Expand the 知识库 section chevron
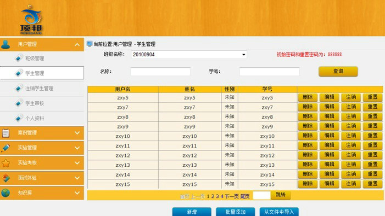 (x=77, y=193)
